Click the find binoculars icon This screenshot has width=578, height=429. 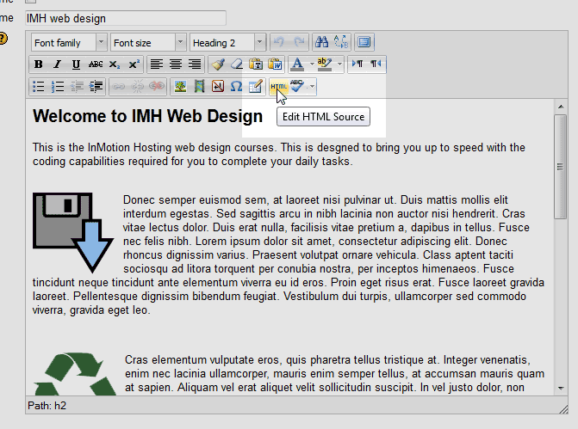[x=321, y=42]
